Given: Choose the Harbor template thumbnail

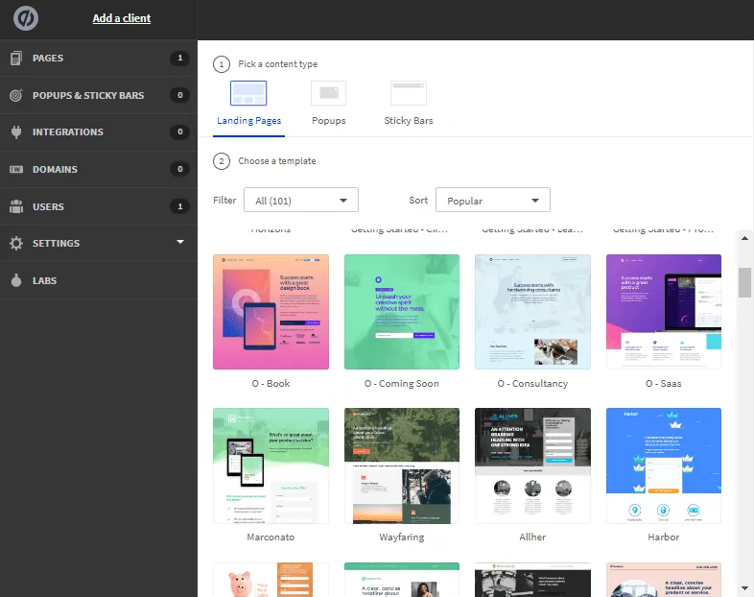Looking at the screenshot, I should click(x=664, y=466).
